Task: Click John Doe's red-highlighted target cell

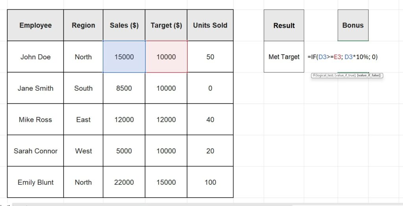Action: click(x=166, y=57)
